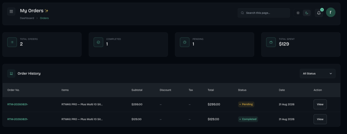View the Completed $129.00 order
347x134 pixels.
click(x=320, y=119)
